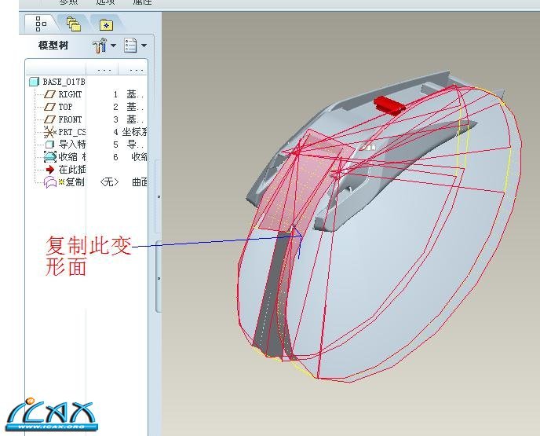The height and width of the screenshot is (436, 540).
Task: Select BASE_017B root part in model tree
Action: [64, 82]
